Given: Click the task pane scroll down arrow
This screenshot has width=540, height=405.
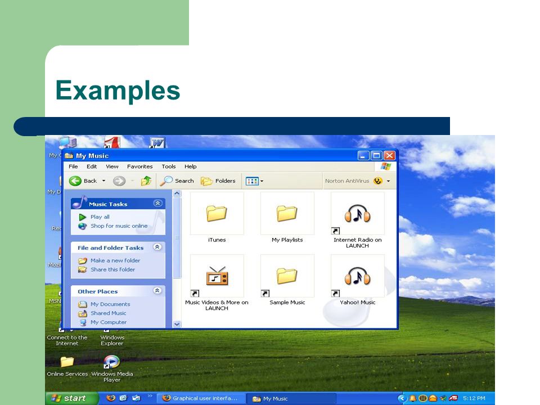Looking at the screenshot, I should pos(177,324).
